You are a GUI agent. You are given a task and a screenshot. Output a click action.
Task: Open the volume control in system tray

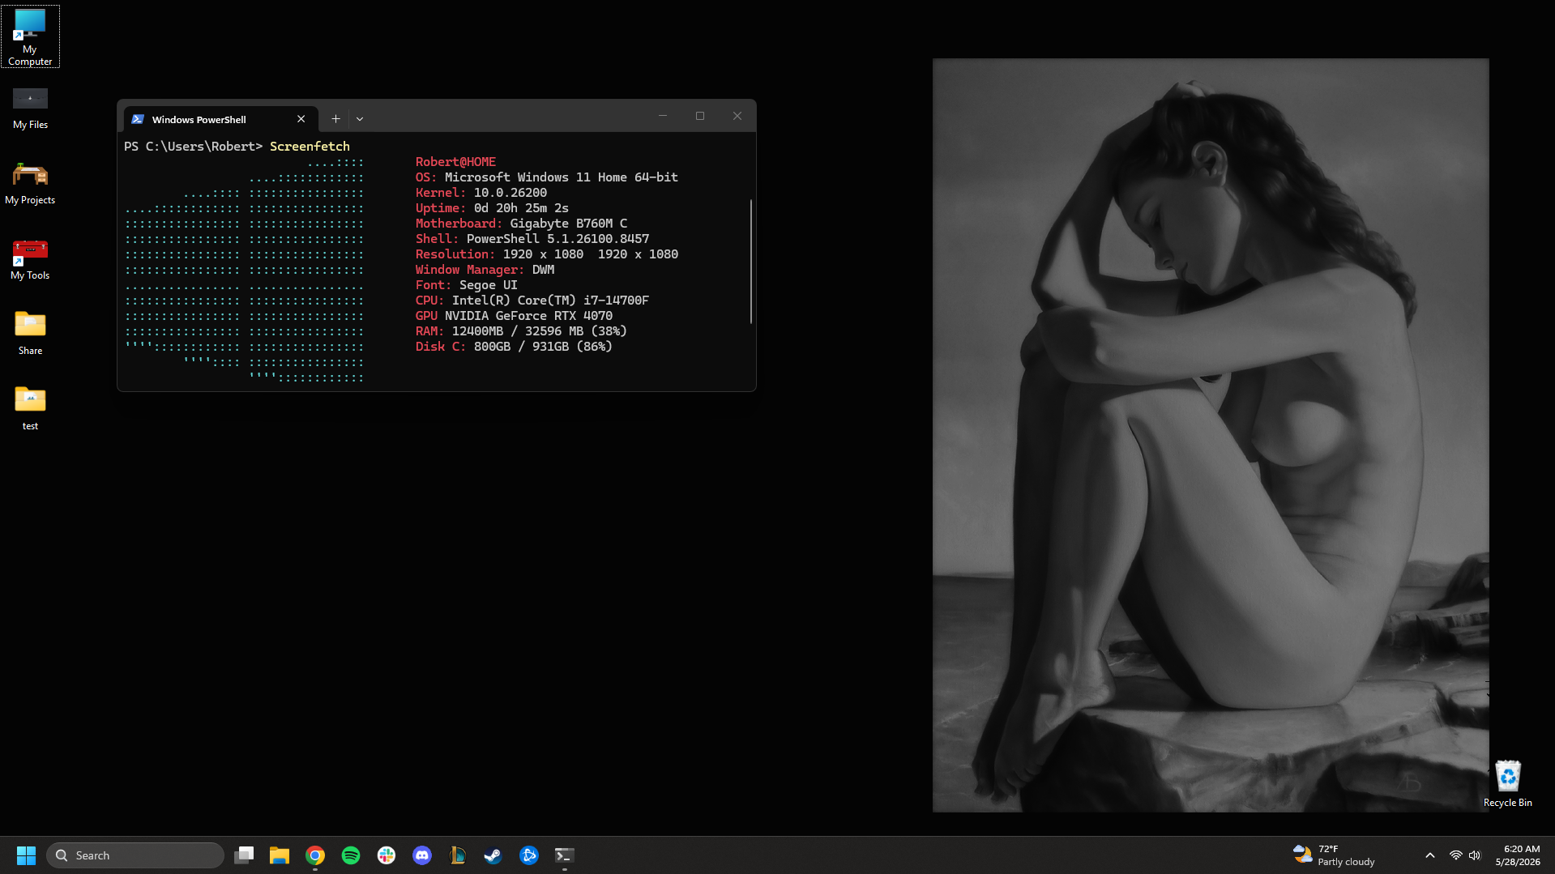tap(1475, 855)
